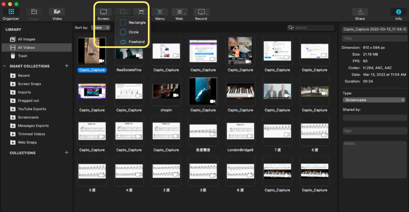Viewport: 409px width, 212px height.
Task: Choose Rectangle from the area dropdown
Action: [133, 23]
